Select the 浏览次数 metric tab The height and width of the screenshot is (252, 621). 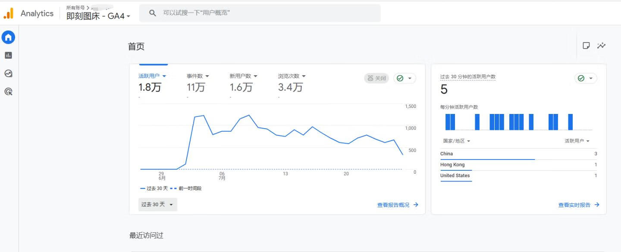coord(292,76)
